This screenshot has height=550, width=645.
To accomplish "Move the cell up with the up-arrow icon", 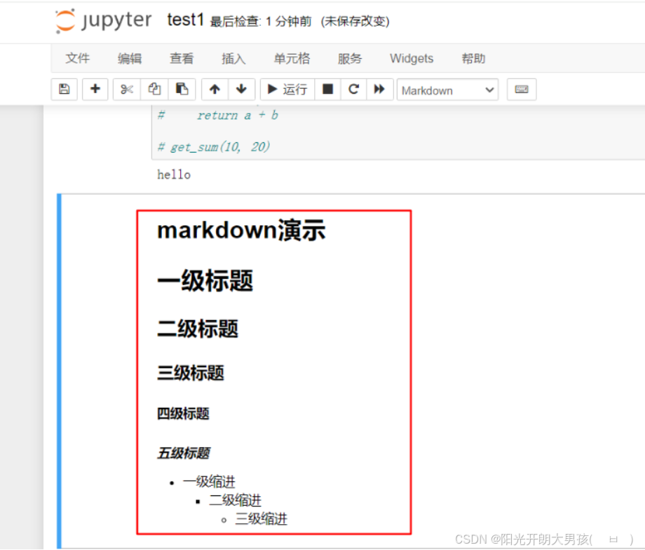I will coord(215,89).
